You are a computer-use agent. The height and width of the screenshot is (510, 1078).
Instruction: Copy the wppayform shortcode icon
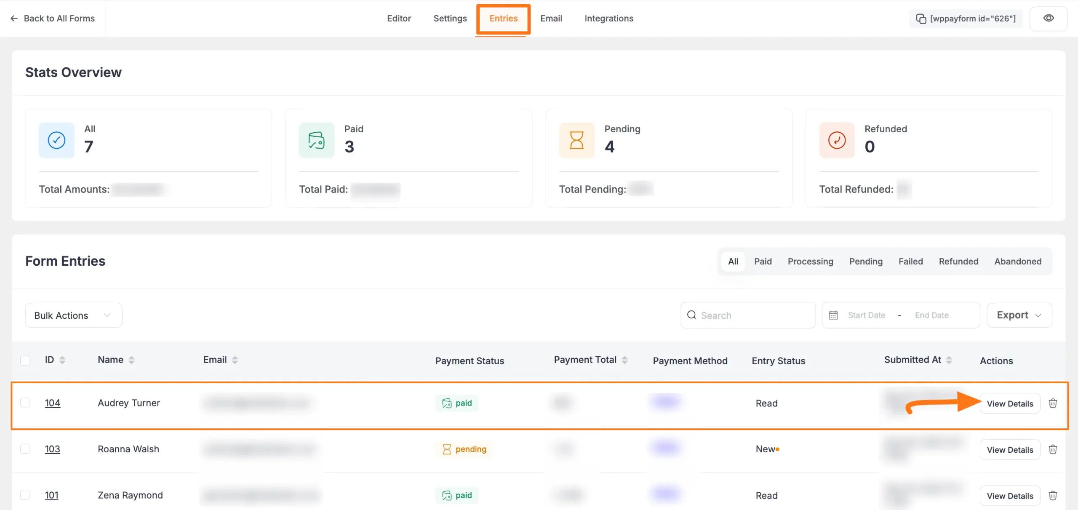[921, 19]
